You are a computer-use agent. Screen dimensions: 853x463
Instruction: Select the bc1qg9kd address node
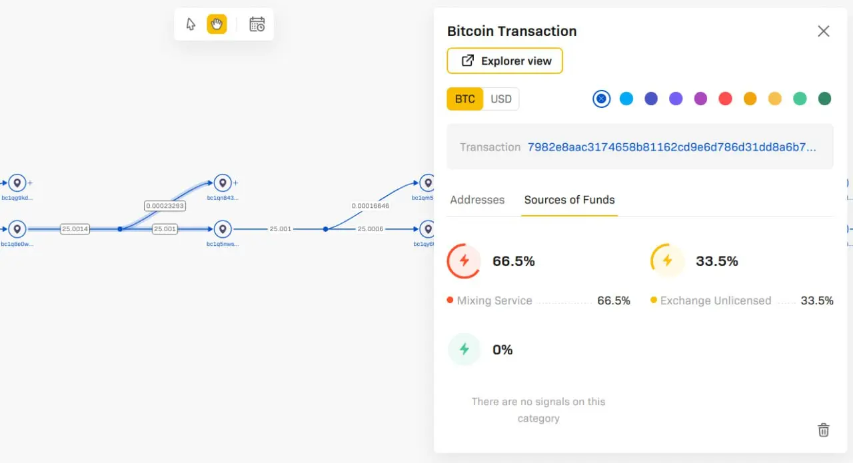tap(17, 183)
